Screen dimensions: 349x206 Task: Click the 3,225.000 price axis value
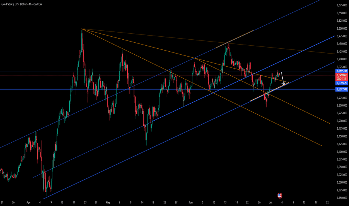coord(342,113)
